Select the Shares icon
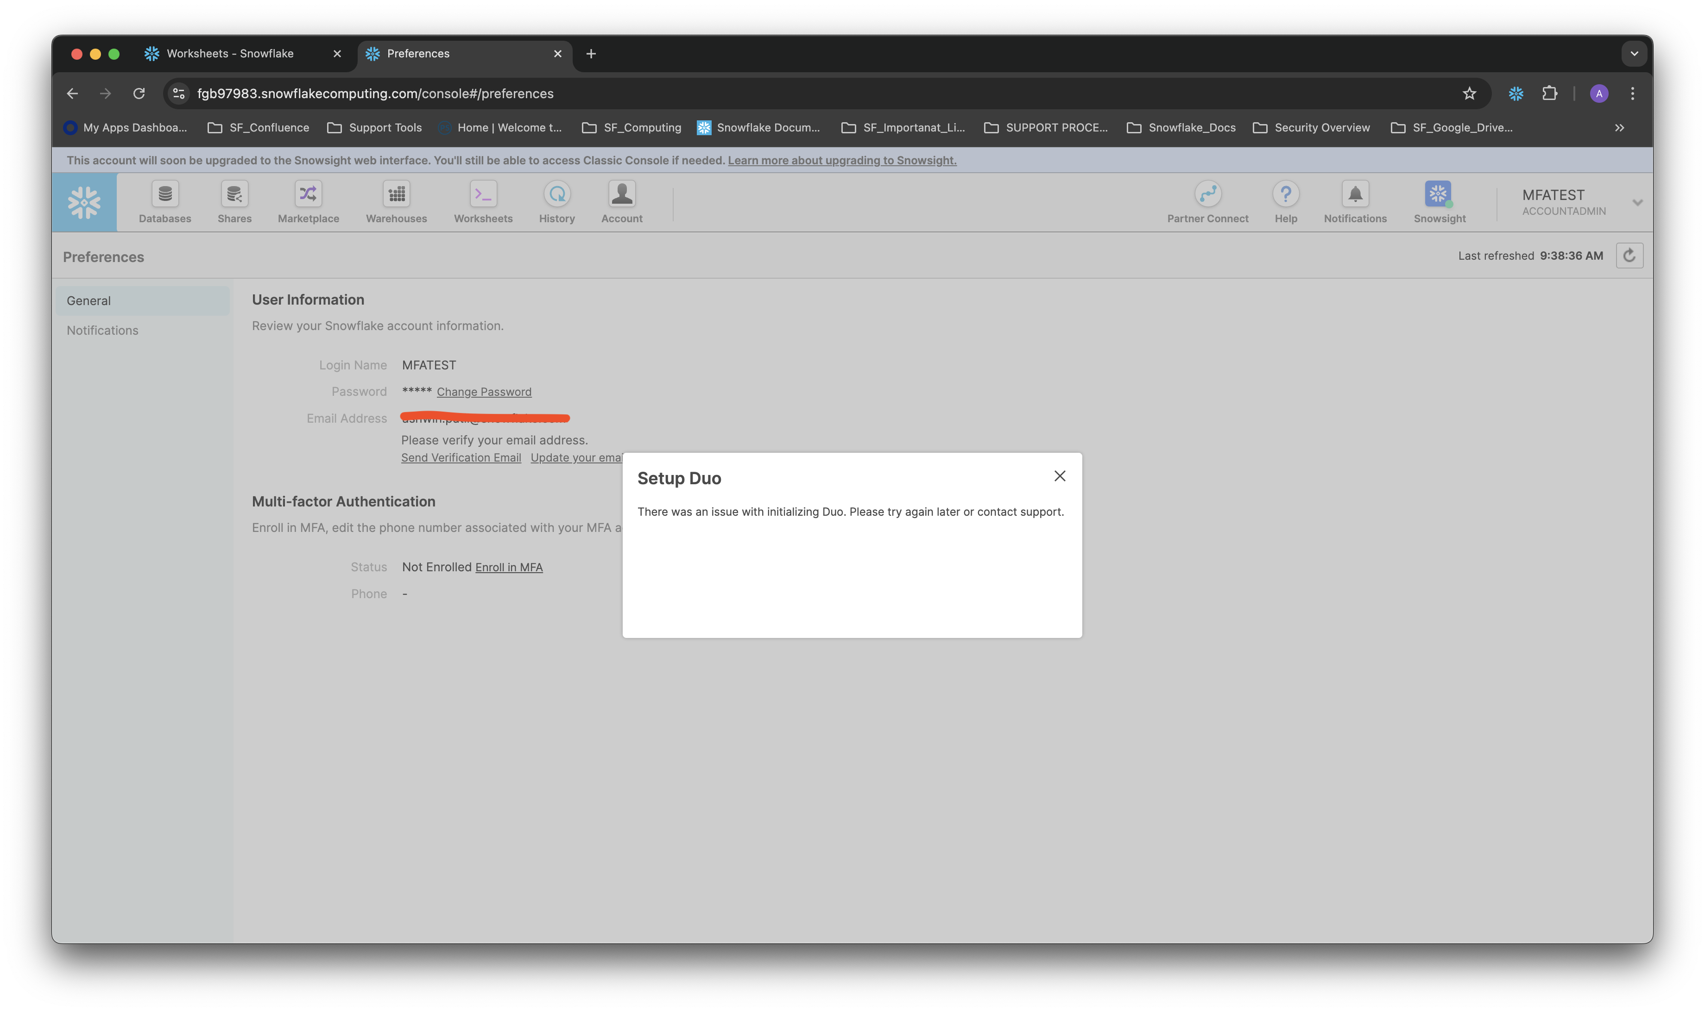1705x1012 pixels. (x=234, y=201)
